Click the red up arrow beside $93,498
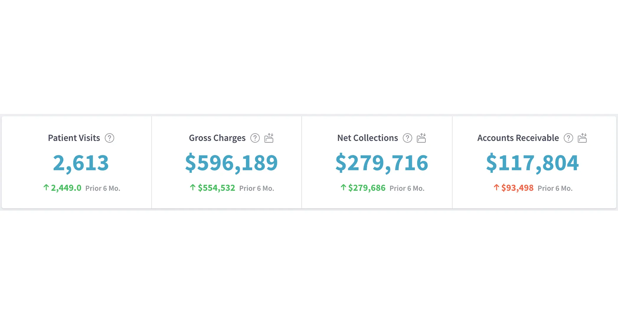Image resolution: width=618 pixels, height=324 pixels. [496, 187]
